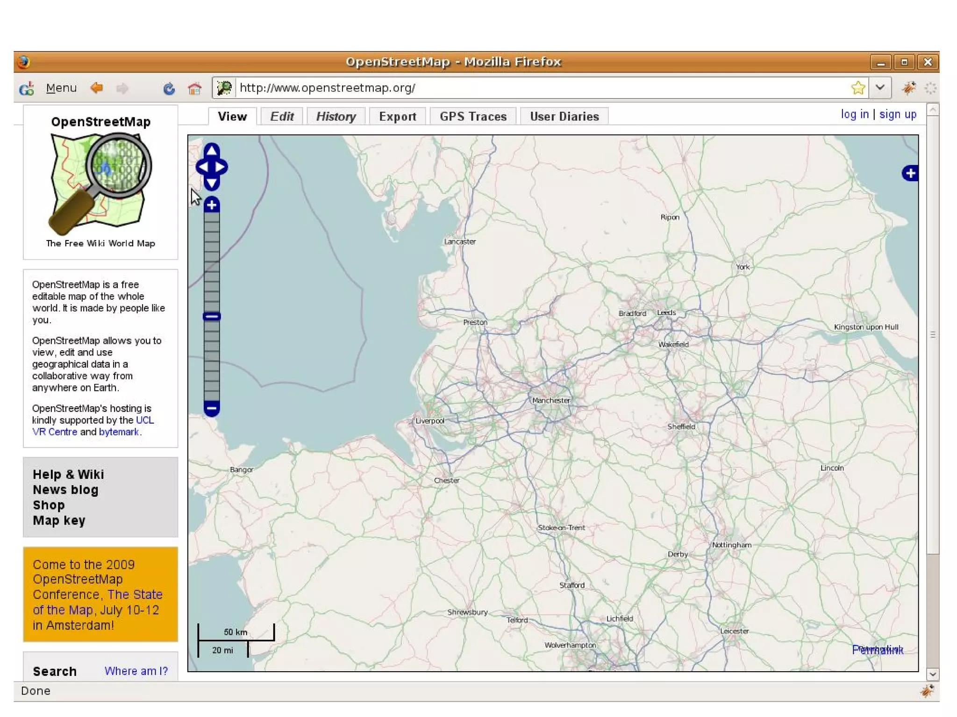Pan the map left with arrow
The image size is (957, 717).
coord(203,167)
